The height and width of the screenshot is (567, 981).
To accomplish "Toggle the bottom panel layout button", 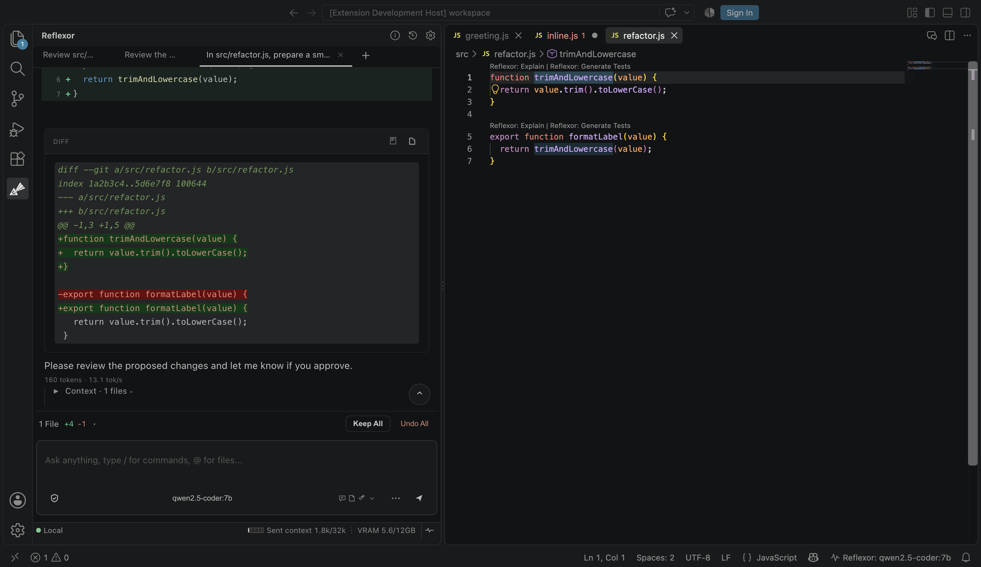I will (948, 13).
